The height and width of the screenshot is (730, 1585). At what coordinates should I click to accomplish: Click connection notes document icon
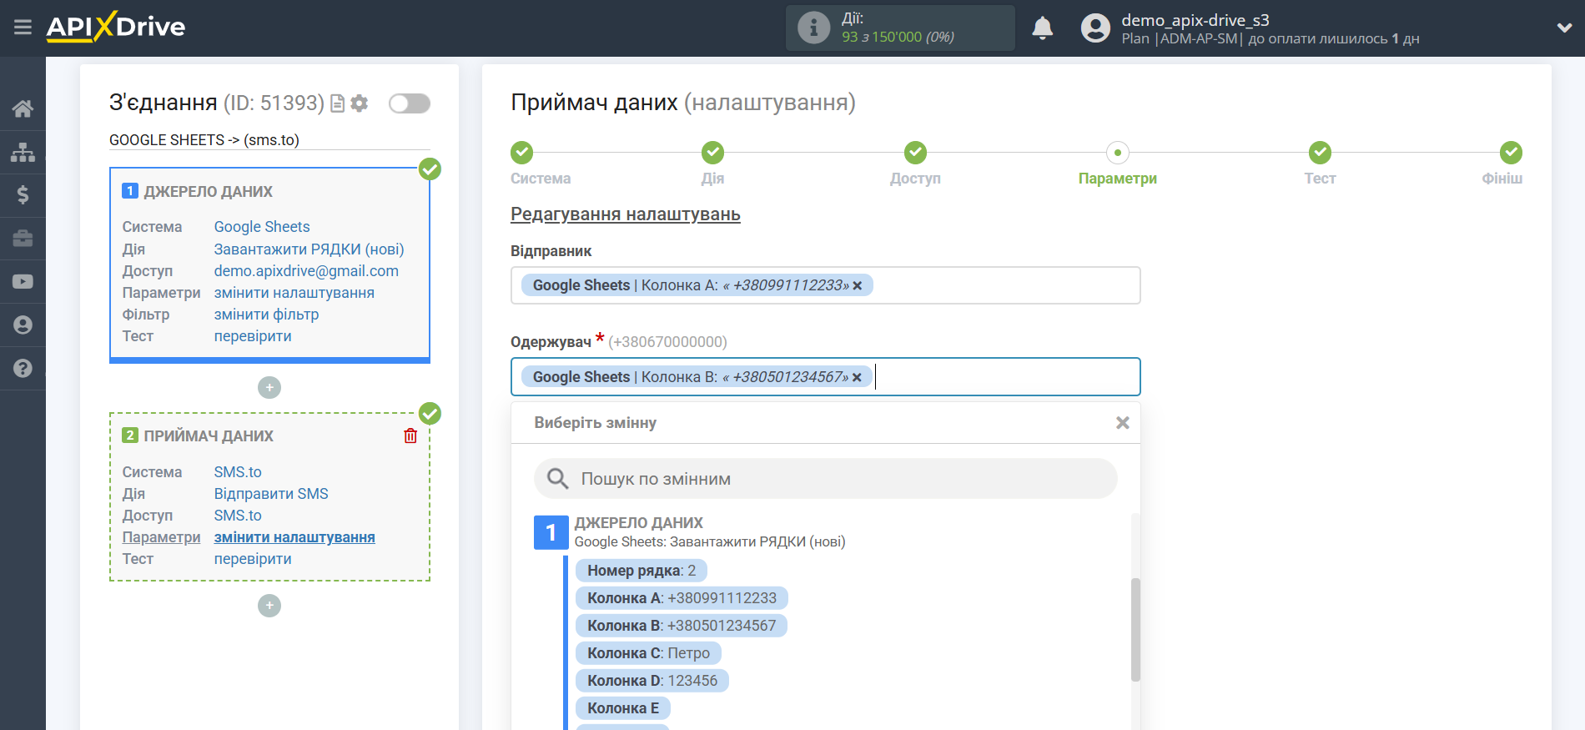coord(338,103)
